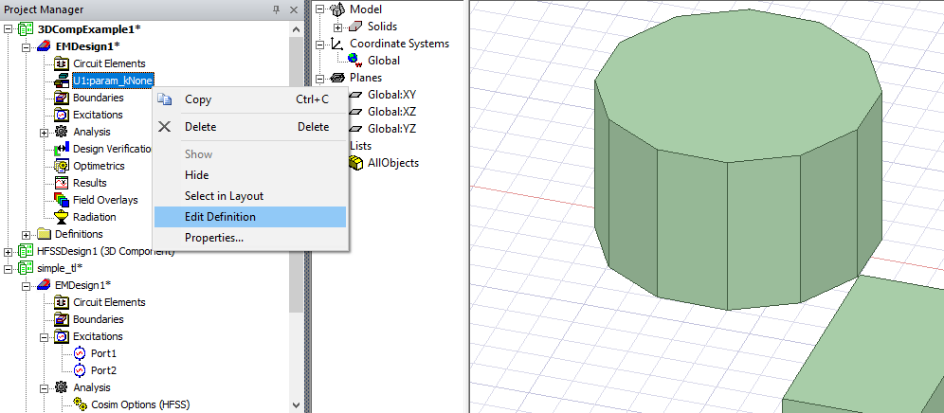The height and width of the screenshot is (413, 944).
Task: Choose Edit Definition menu entry
Action: [x=250, y=217]
